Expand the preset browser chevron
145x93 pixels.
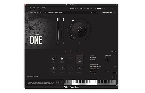(46, 13)
